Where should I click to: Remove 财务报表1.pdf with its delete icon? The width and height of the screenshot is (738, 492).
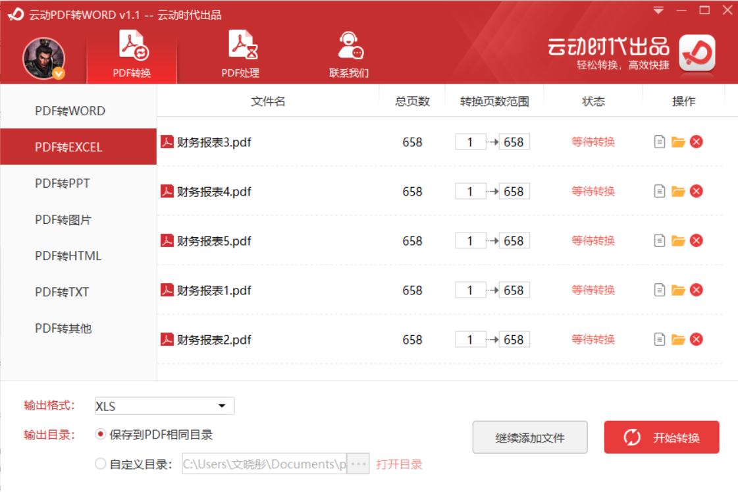697,290
